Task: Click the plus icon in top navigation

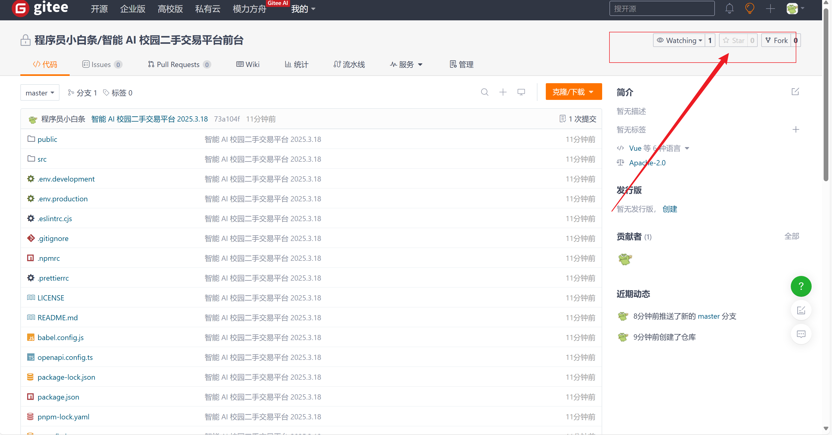Action: pos(770,8)
